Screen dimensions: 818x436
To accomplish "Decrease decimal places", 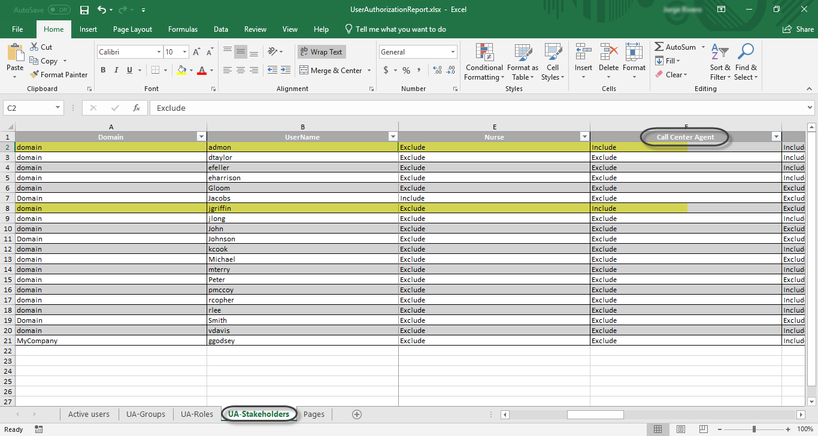I will [450, 71].
